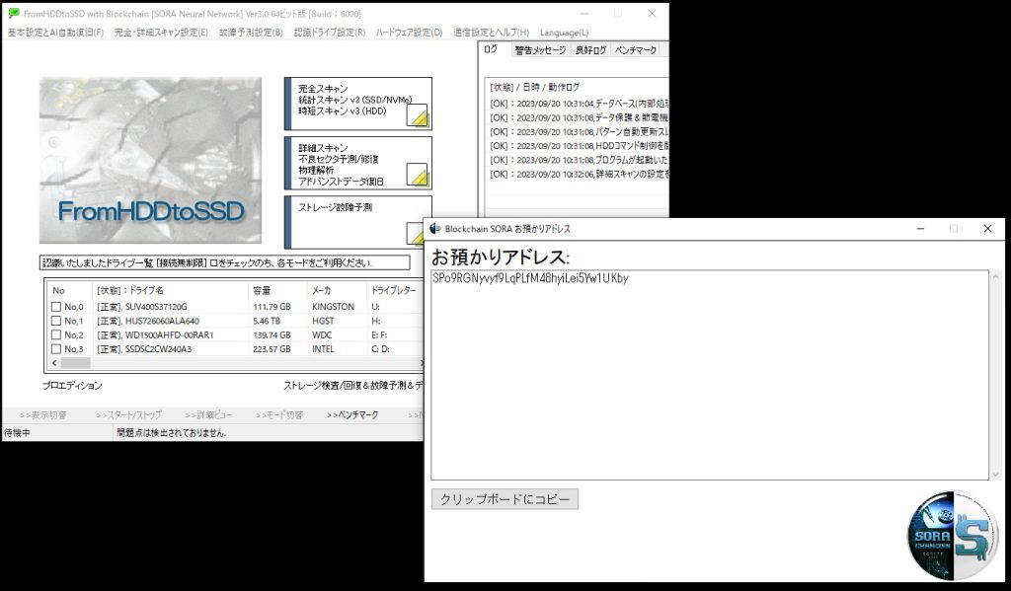Check the box for drive No,1 HUS726060ALA640
This screenshot has width=1011, height=591.
(x=56, y=321)
